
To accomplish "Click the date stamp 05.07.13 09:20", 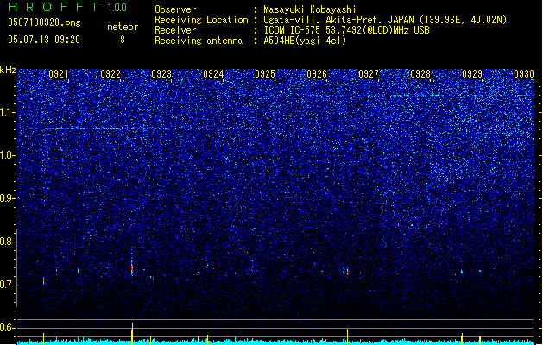I will coord(44,40).
